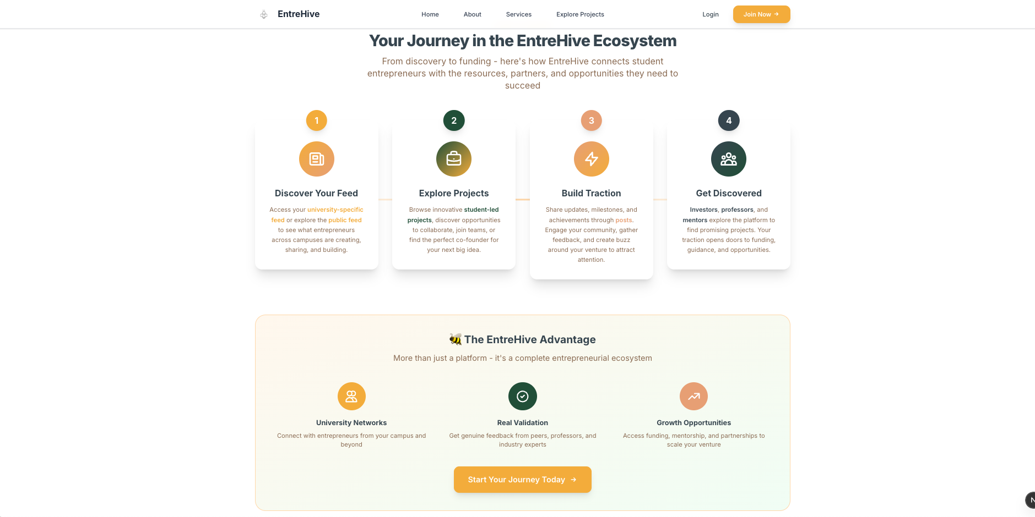
Task: Click the Join Now button
Action: click(761, 14)
